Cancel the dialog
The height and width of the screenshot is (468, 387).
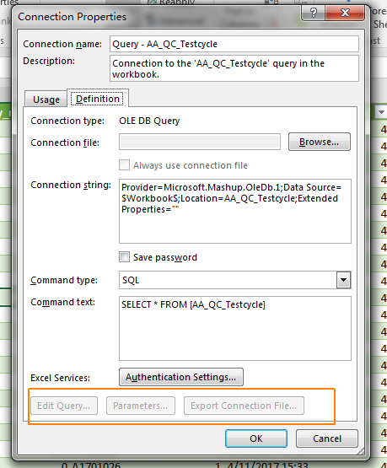click(x=327, y=438)
